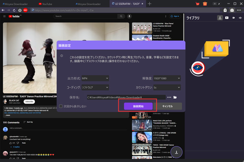Click the round download button at bottom right
Screen dimensions: 244x162
[176, 152]
